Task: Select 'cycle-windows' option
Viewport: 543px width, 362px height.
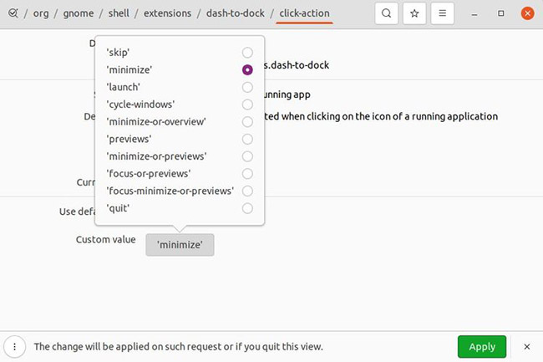Action: pos(247,105)
